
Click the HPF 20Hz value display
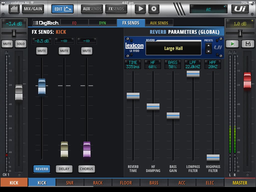(x=213, y=64)
